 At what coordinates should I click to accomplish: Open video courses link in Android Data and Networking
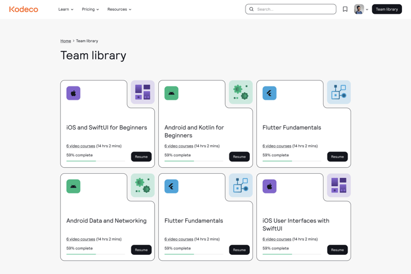(81, 239)
